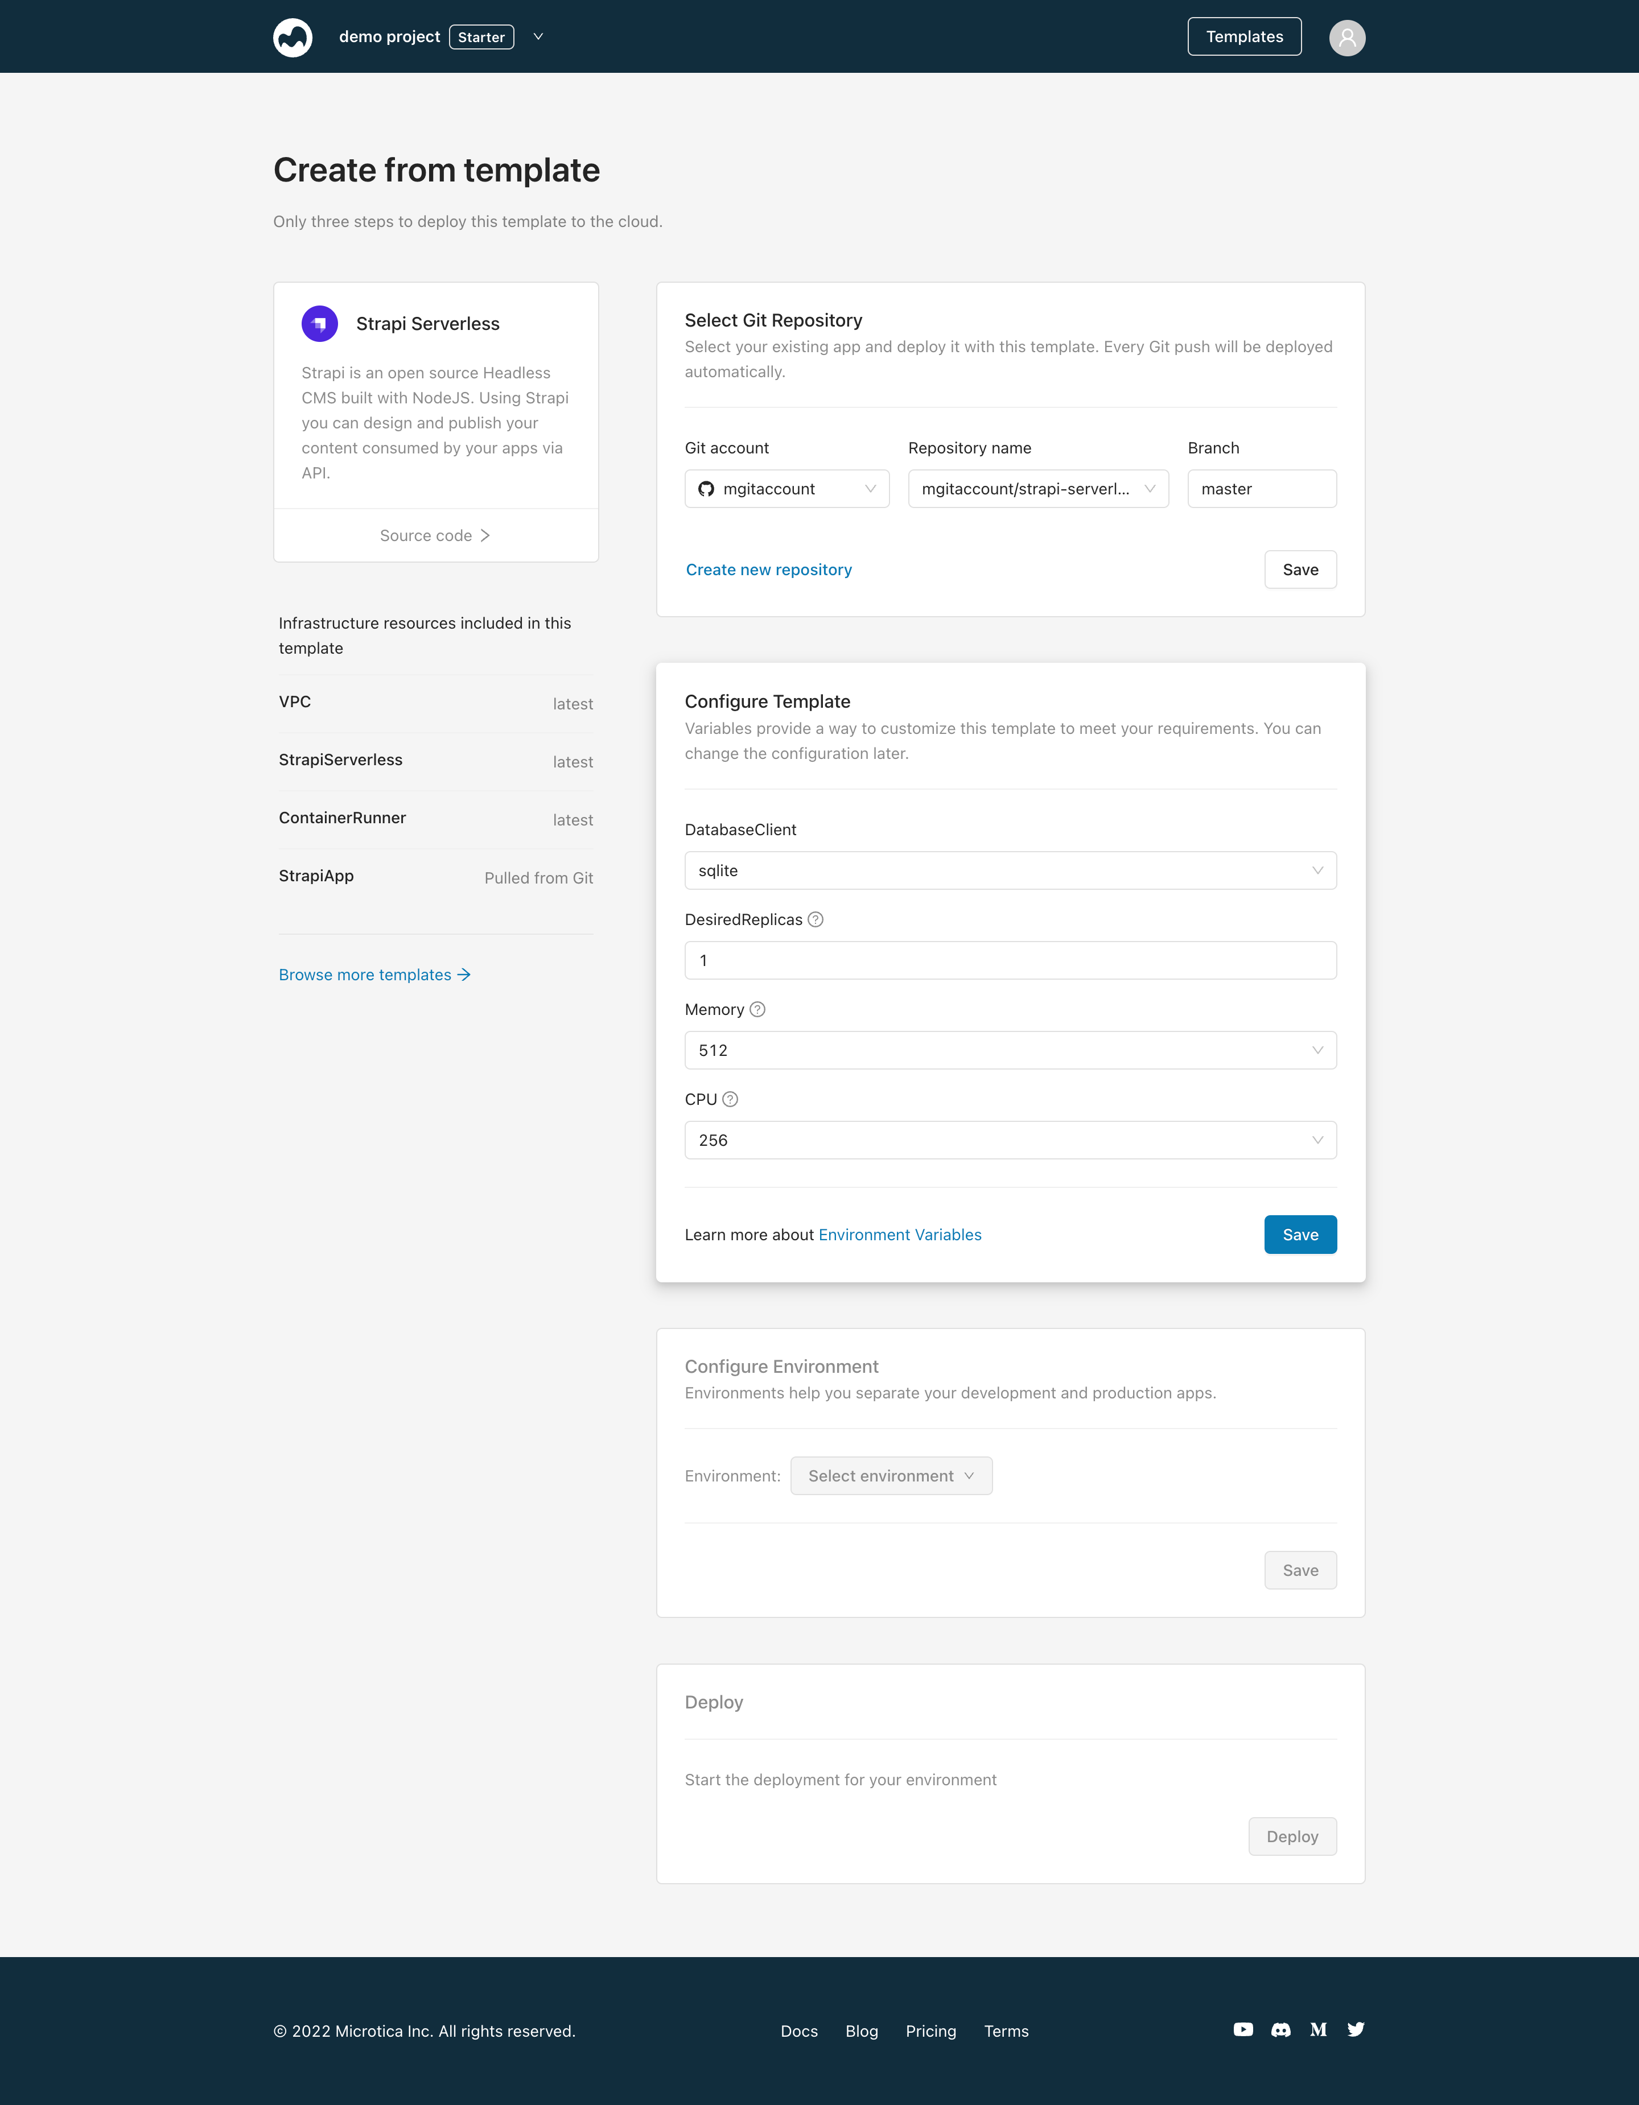Click the DesiredReplicas help icon
Screen dimensions: 1639x2105
pos(816,919)
